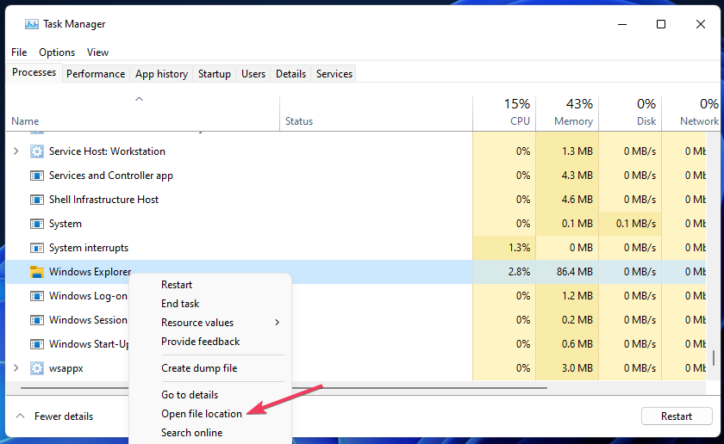Click the System interrupts icon
Image resolution: width=724 pixels, height=444 pixels.
36,248
